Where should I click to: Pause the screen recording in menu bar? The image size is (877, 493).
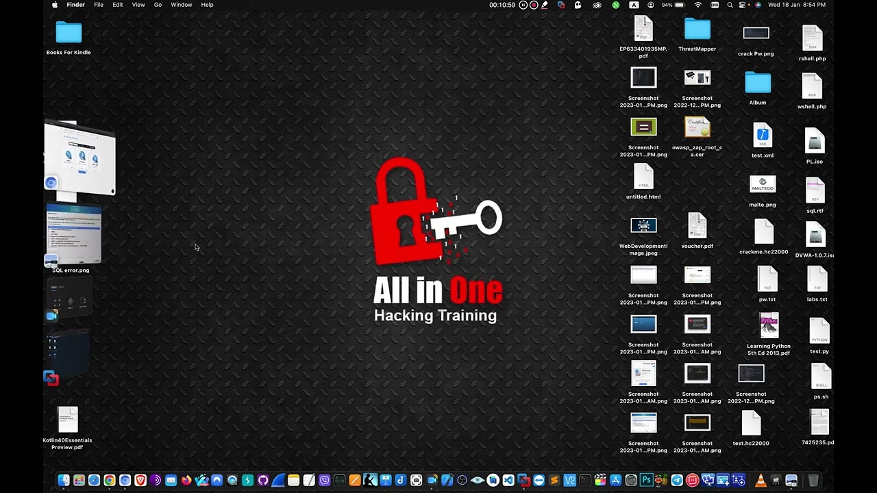point(523,5)
